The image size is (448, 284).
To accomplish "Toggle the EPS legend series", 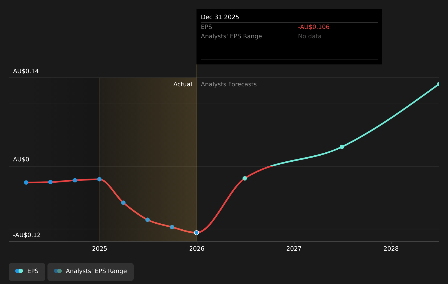I will (x=27, y=272).
